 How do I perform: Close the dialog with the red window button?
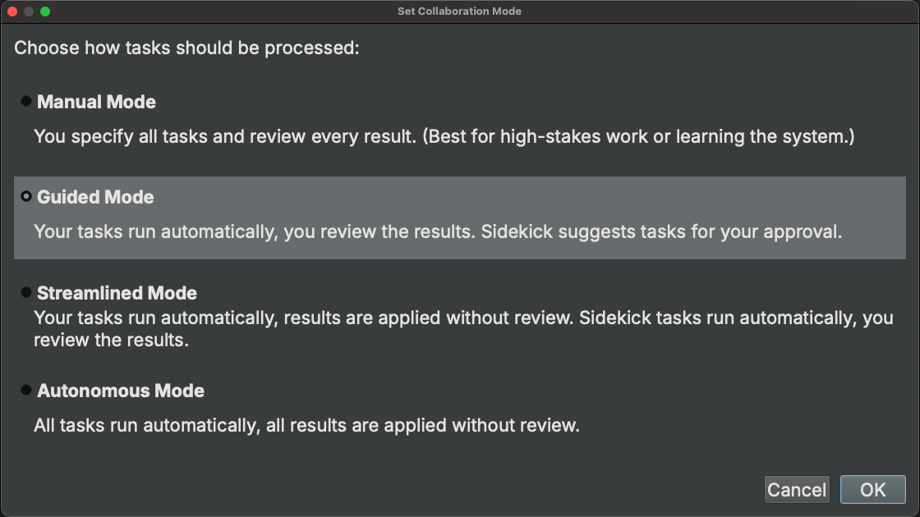point(12,11)
